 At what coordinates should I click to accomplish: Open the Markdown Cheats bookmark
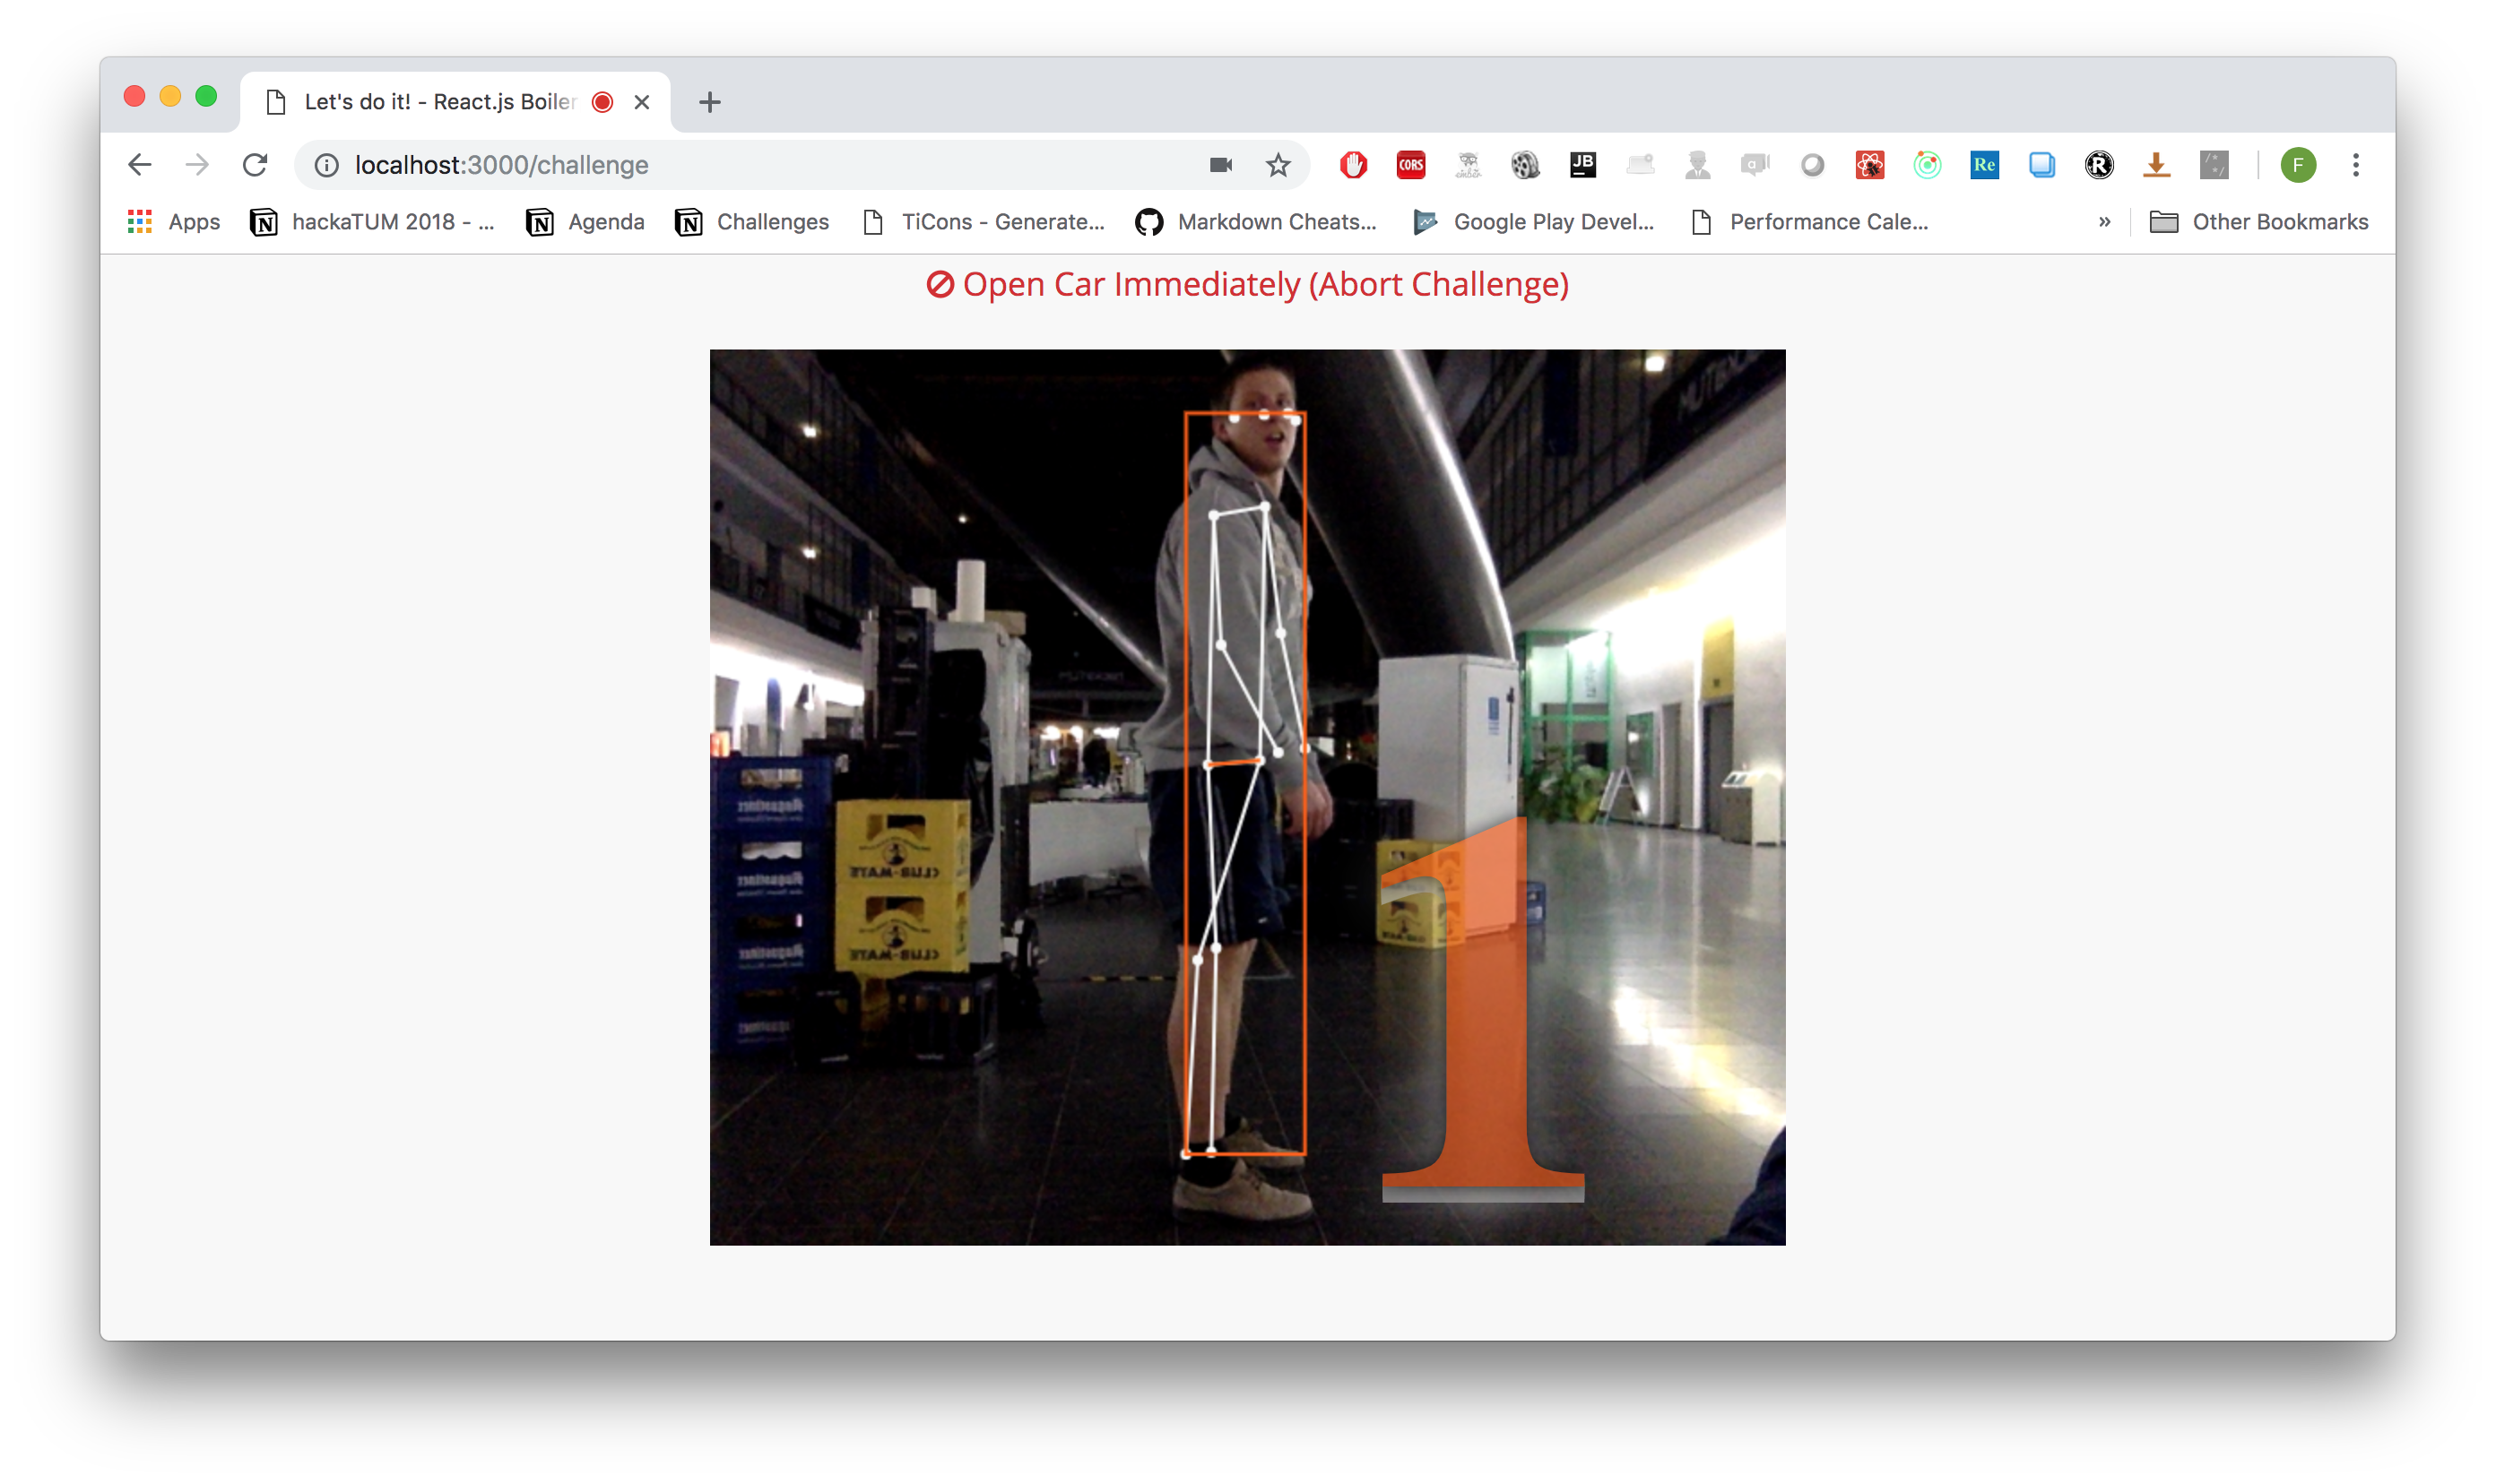(x=1255, y=222)
